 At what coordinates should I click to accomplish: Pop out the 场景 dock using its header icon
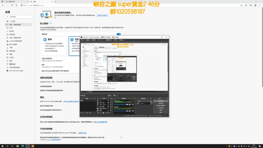point(95,98)
